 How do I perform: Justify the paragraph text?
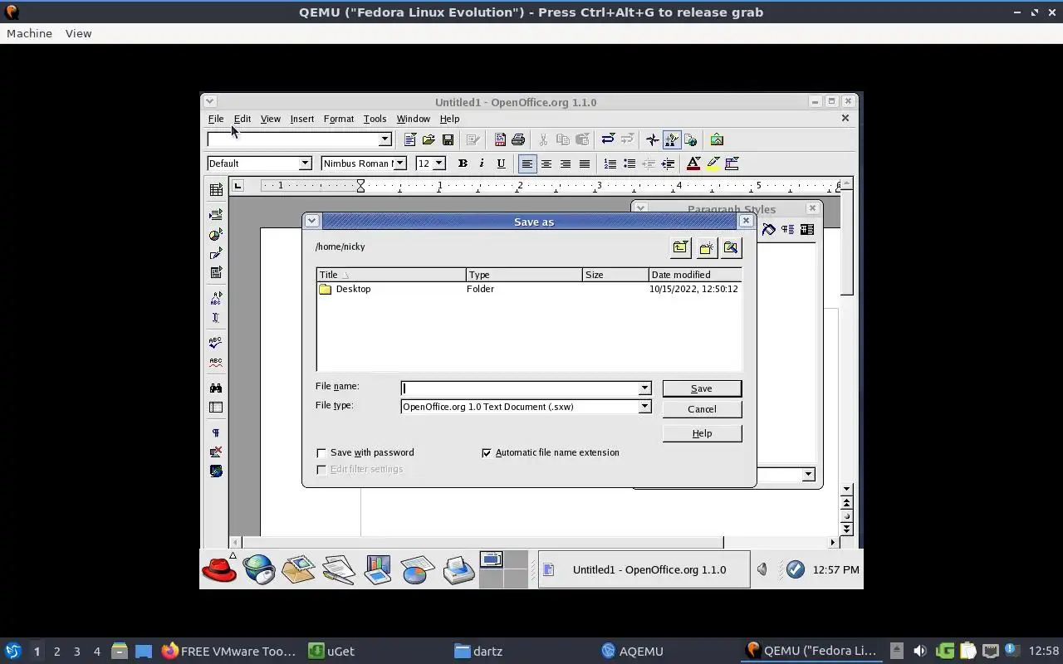point(585,164)
